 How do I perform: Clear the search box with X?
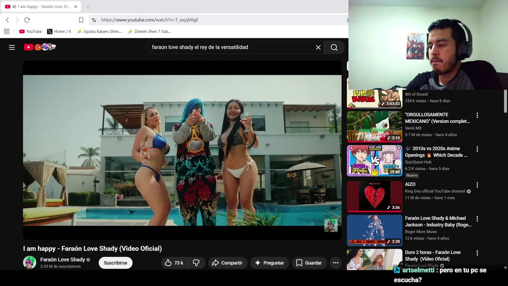pos(318,47)
